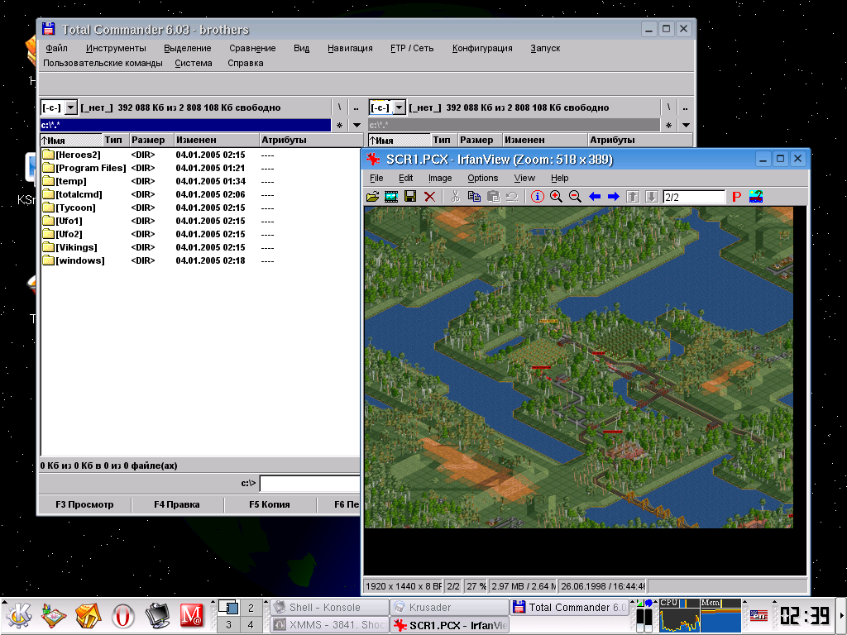Click the Open file icon in IrfanView
Image resolution: width=847 pixels, height=635 pixels.
[372, 197]
